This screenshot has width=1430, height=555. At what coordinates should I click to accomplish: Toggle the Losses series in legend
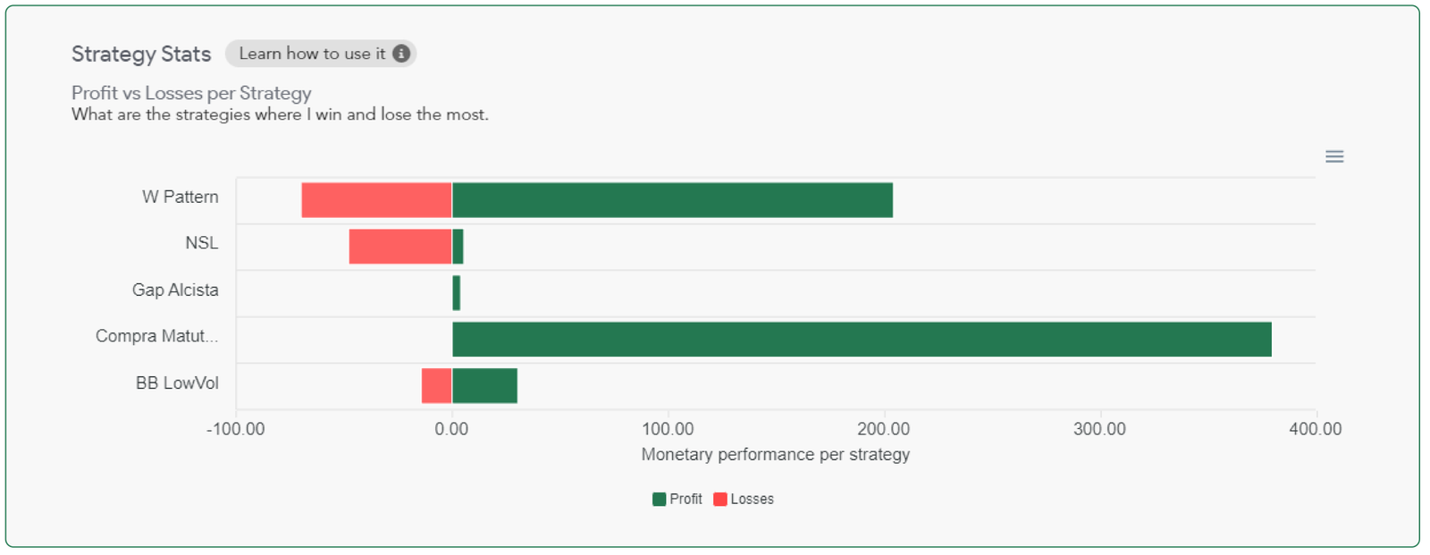tap(752, 500)
